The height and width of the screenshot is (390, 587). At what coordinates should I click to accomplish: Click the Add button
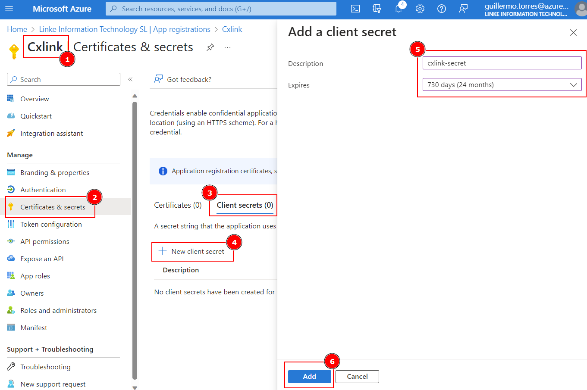[x=309, y=376]
